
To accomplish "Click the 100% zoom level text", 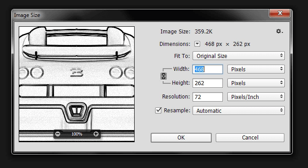I will [x=77, y=134].
